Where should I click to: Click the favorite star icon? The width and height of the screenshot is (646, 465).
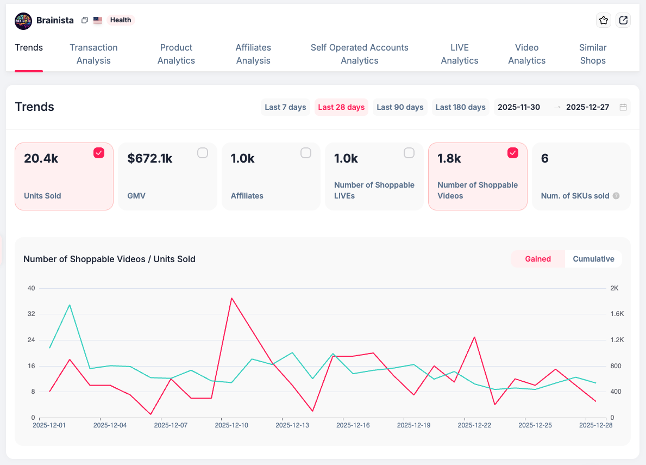(x=604, y=21)
